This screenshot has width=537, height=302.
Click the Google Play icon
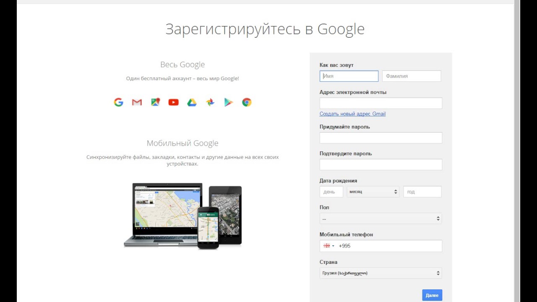coord(228,102)
